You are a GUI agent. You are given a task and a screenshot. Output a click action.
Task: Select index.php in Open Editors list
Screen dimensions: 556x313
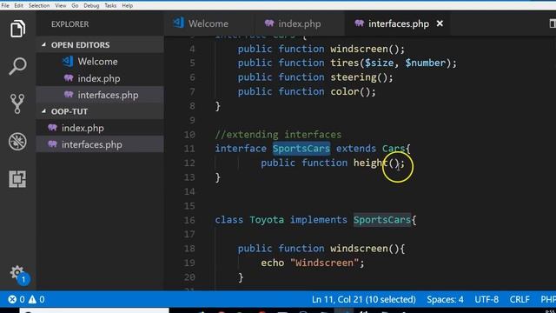(x=99, y=78)
